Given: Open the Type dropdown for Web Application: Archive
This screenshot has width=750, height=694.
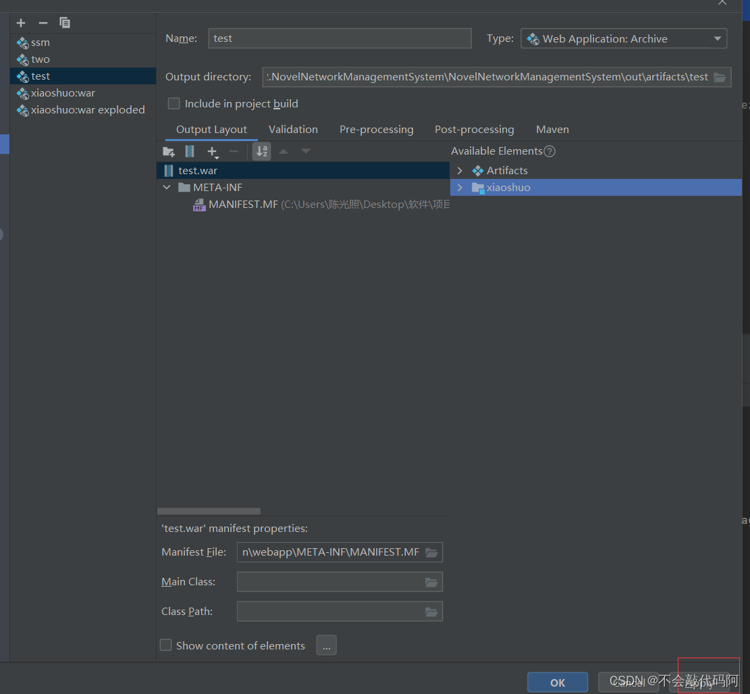Looking at the screenshot, I should 623,39.
